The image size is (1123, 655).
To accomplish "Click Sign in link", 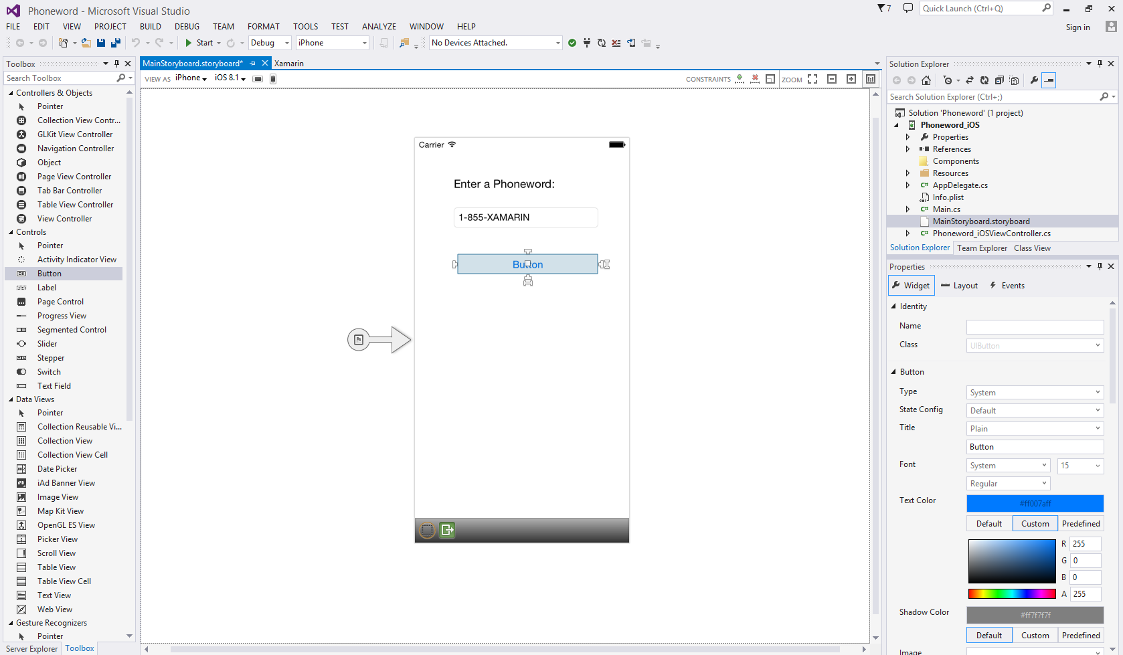I will [1077, 27].
